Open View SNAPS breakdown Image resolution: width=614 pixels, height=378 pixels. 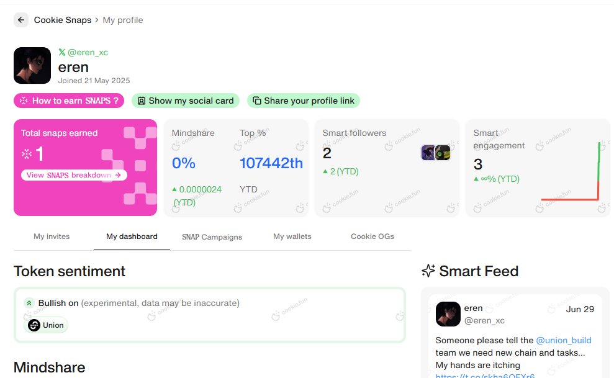(74, 175)
